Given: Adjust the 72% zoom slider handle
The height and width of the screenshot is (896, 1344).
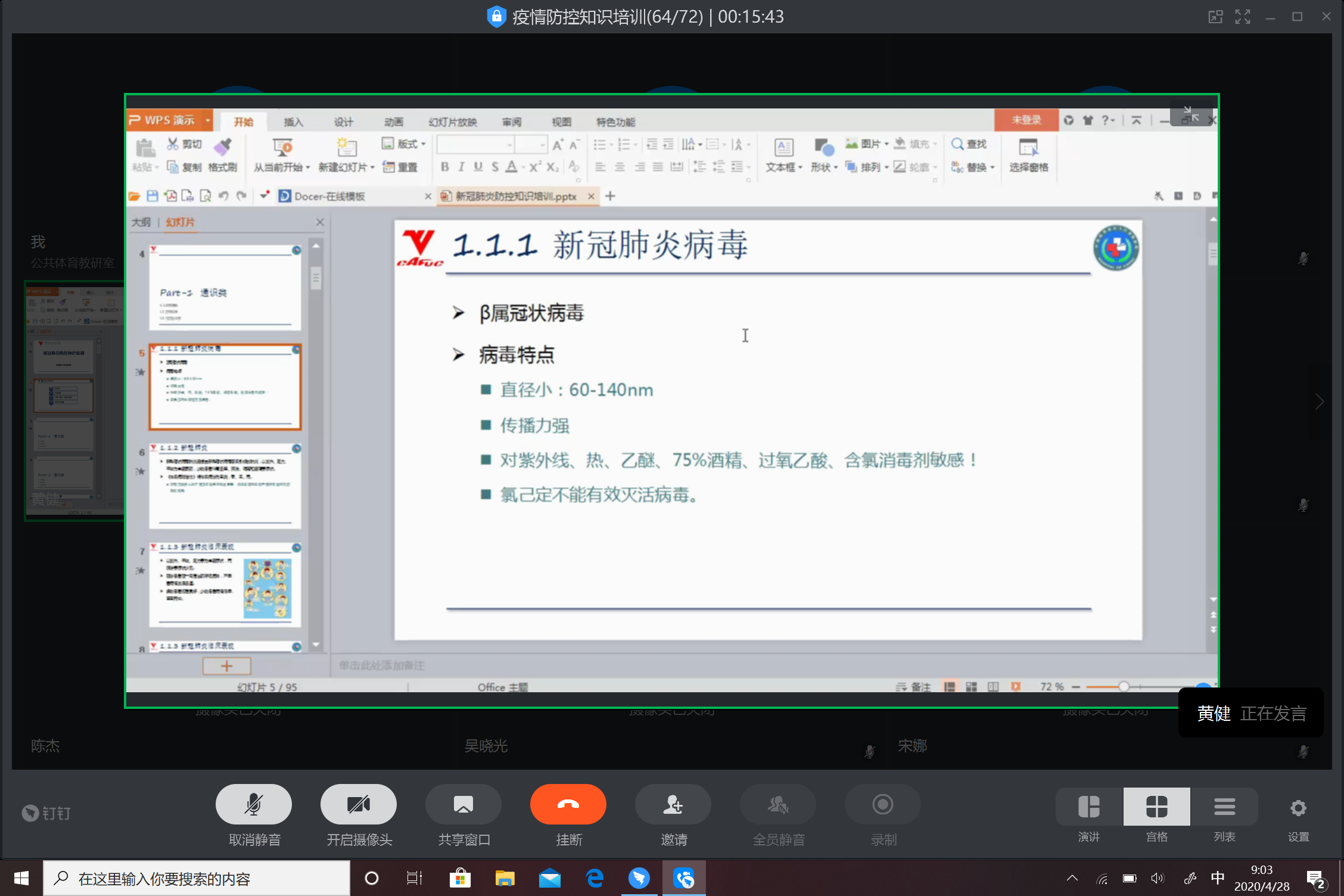Looking at the screenshot, I should click(1123, 686).
